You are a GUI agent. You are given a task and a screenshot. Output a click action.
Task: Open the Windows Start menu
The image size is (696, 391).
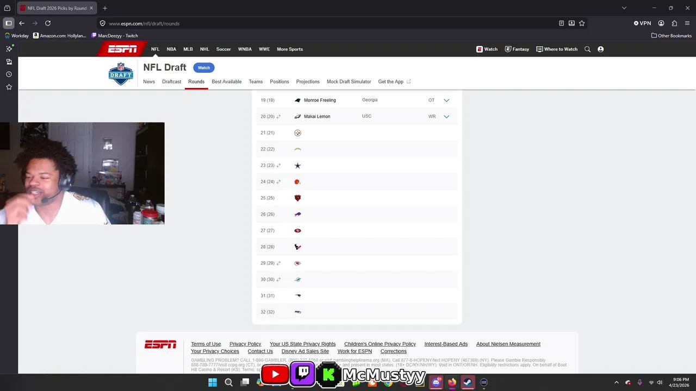click(213, 382)
